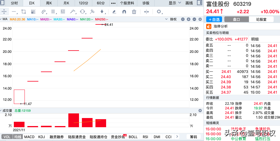Select the fan lines (Gann fan) tool
The width and height of the screenshot is (280, 141).
pyautogui.click(x=33, y=12)
